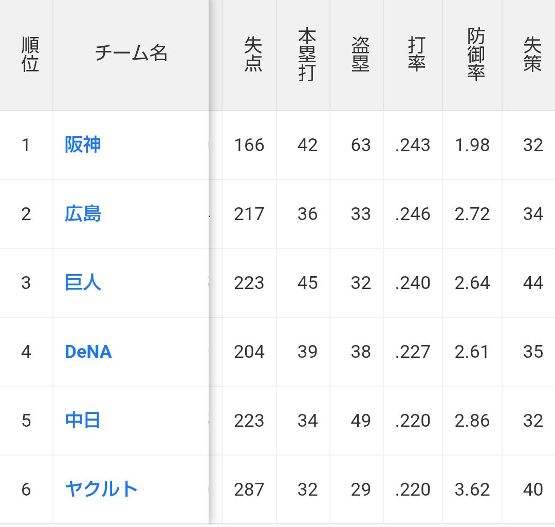Select 巨人's 45 home runs cell

coord(307,283)
